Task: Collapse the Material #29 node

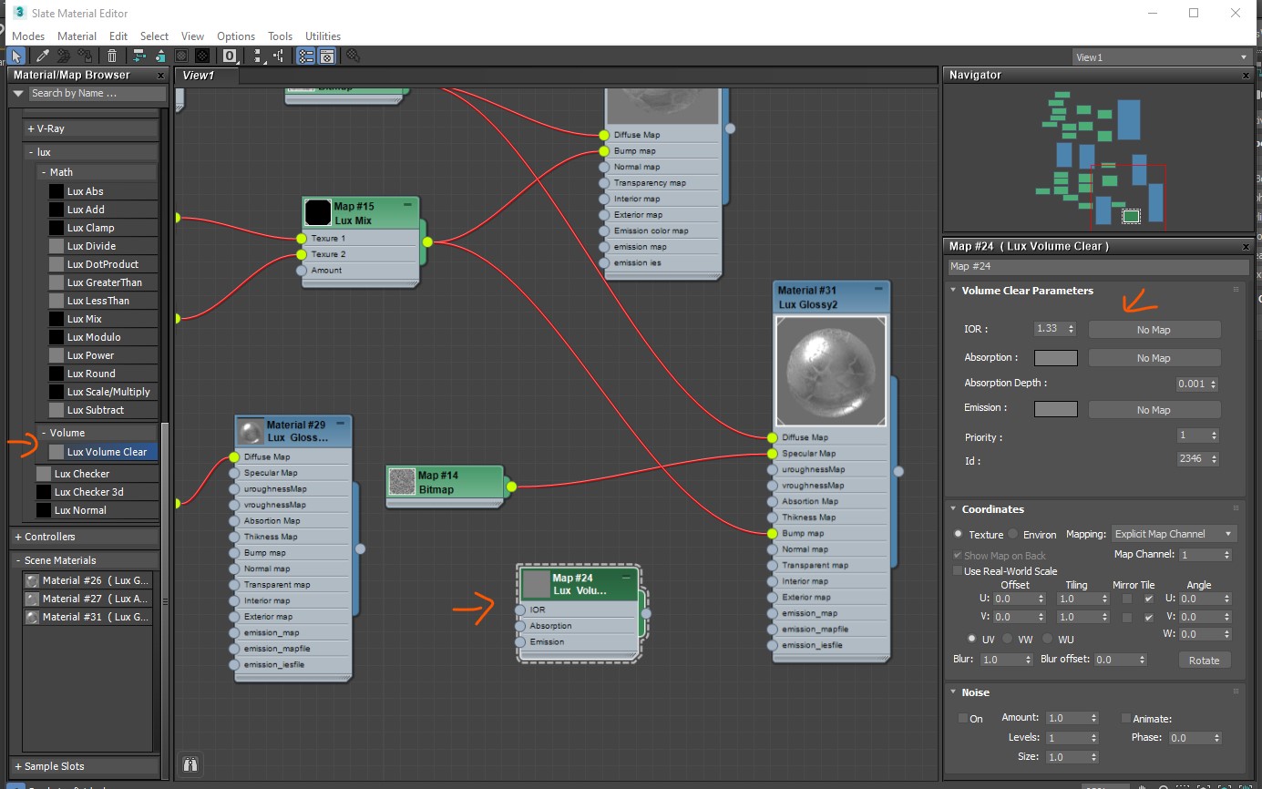Action: pyautogui.click(x=341, y=424)
